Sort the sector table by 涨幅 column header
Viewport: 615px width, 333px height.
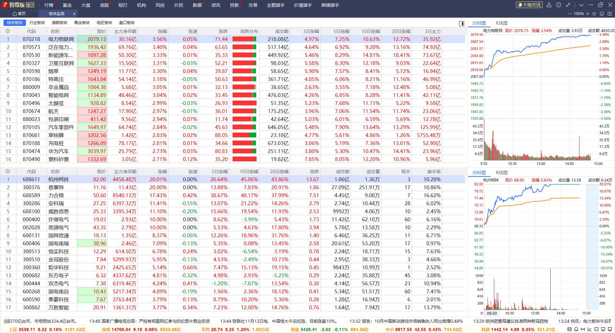[162, 31]
